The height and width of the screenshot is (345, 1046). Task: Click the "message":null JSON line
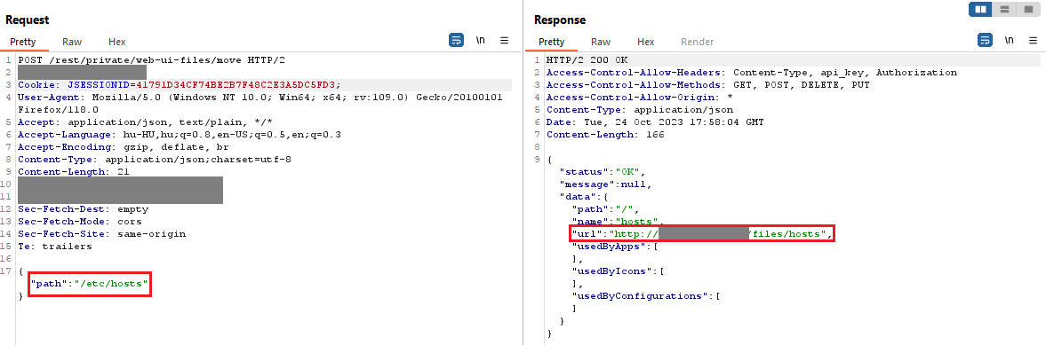pos(606,184)
